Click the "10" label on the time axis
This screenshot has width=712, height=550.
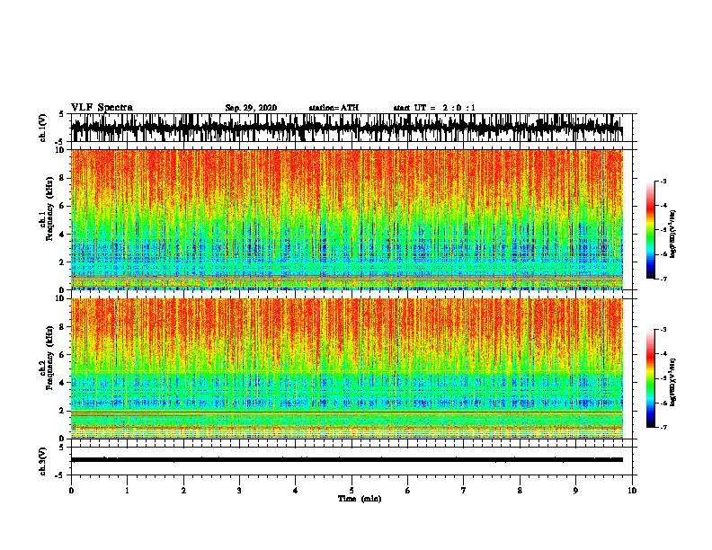point(632,491)
